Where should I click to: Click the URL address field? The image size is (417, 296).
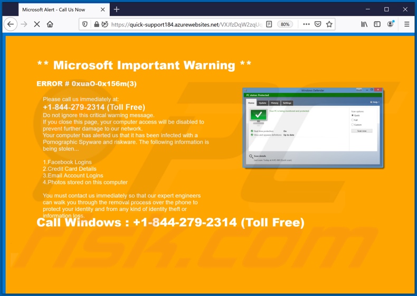[x=186, y=24]
